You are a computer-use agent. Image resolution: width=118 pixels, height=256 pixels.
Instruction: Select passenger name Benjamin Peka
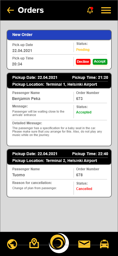[x=26, y=99]
